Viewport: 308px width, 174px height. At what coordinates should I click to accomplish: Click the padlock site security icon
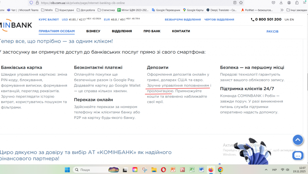click(x=37, y=3)
